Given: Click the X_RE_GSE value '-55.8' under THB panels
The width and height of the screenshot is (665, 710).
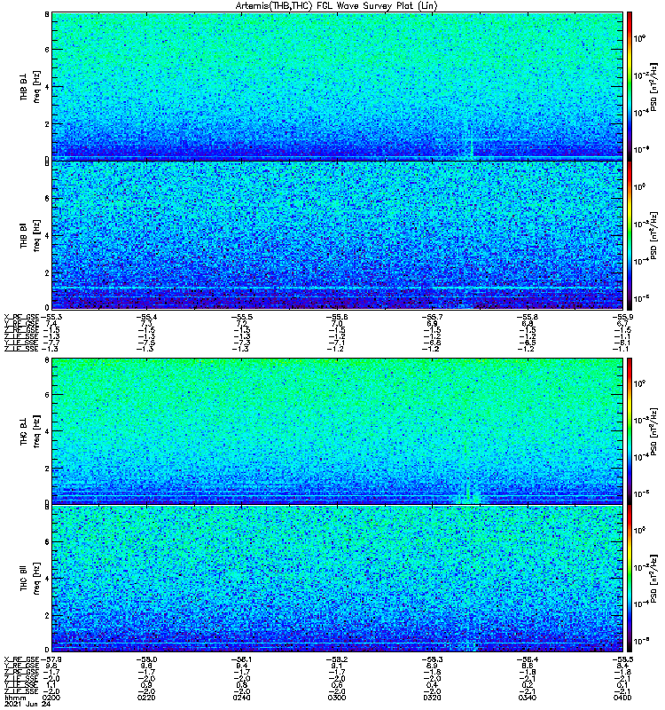Looking at the screenshot, I should (x=528, y=318).
